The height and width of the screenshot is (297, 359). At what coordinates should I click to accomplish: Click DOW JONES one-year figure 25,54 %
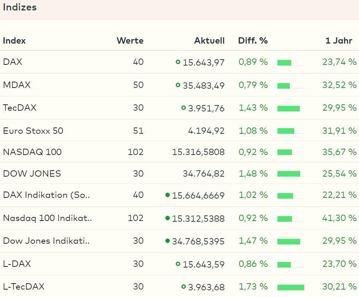340,174
